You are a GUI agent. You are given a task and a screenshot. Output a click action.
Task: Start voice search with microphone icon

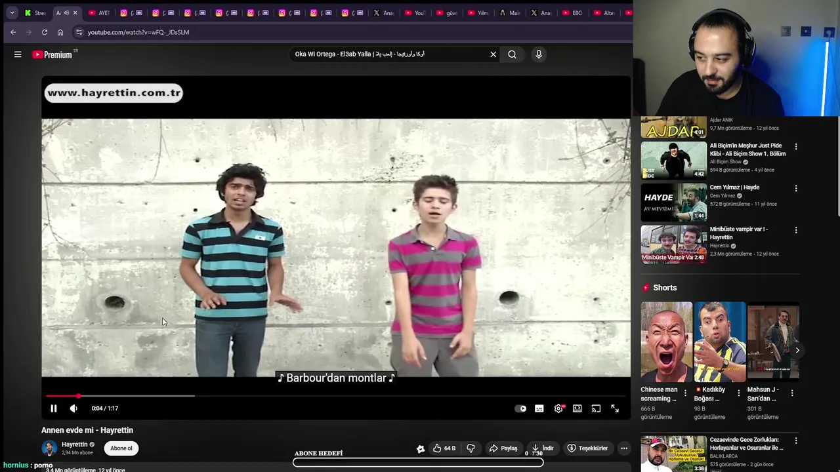[x=539, y=54]
